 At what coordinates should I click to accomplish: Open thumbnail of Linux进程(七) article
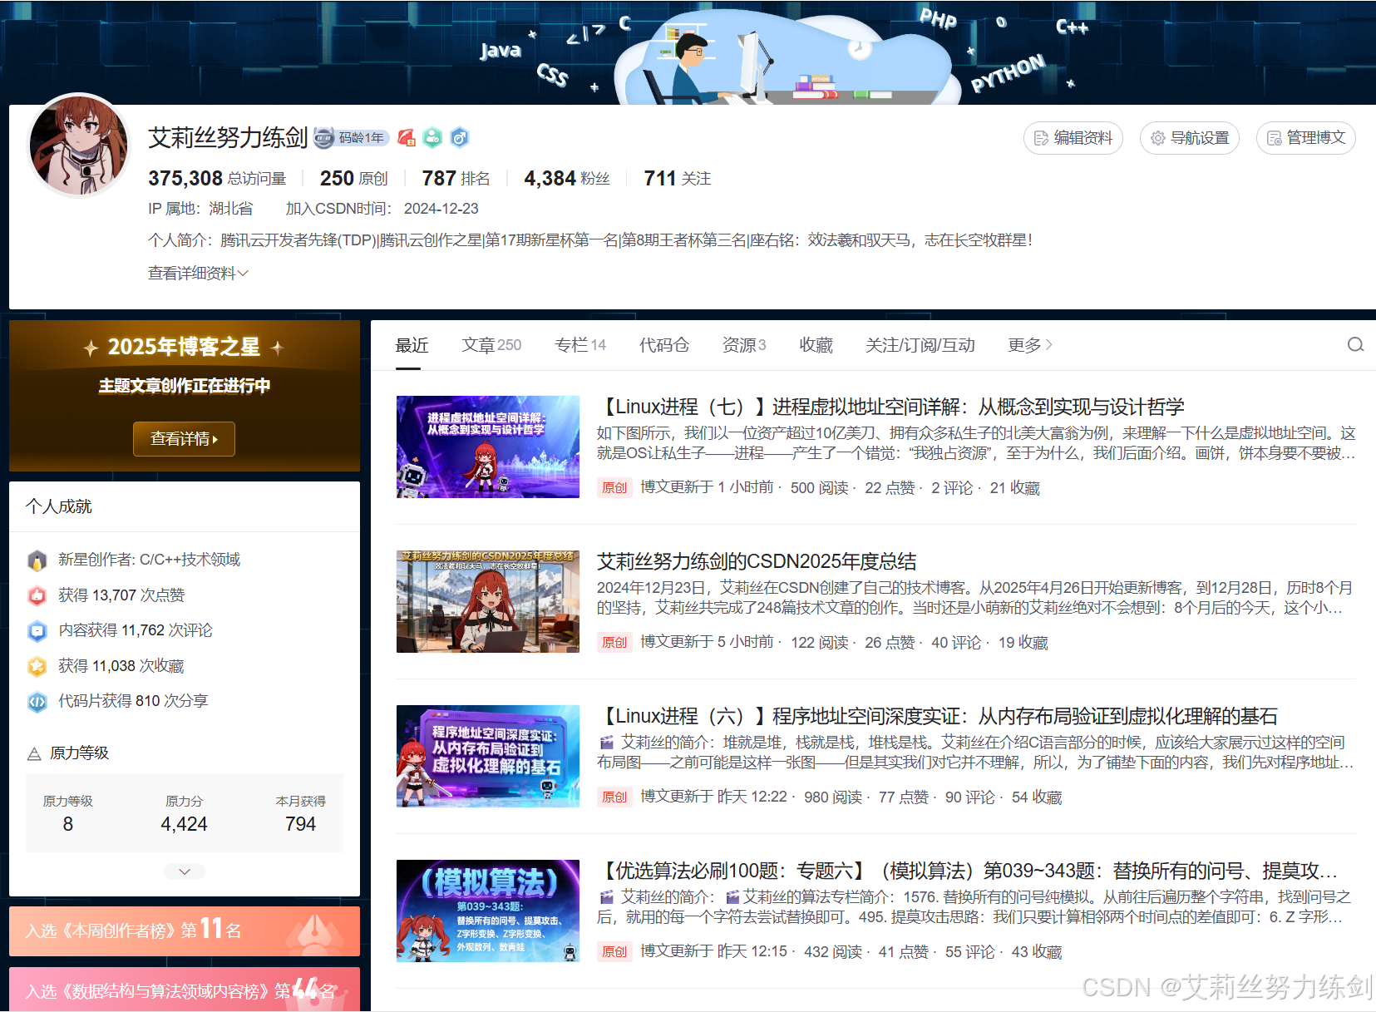tap(488, 447)
